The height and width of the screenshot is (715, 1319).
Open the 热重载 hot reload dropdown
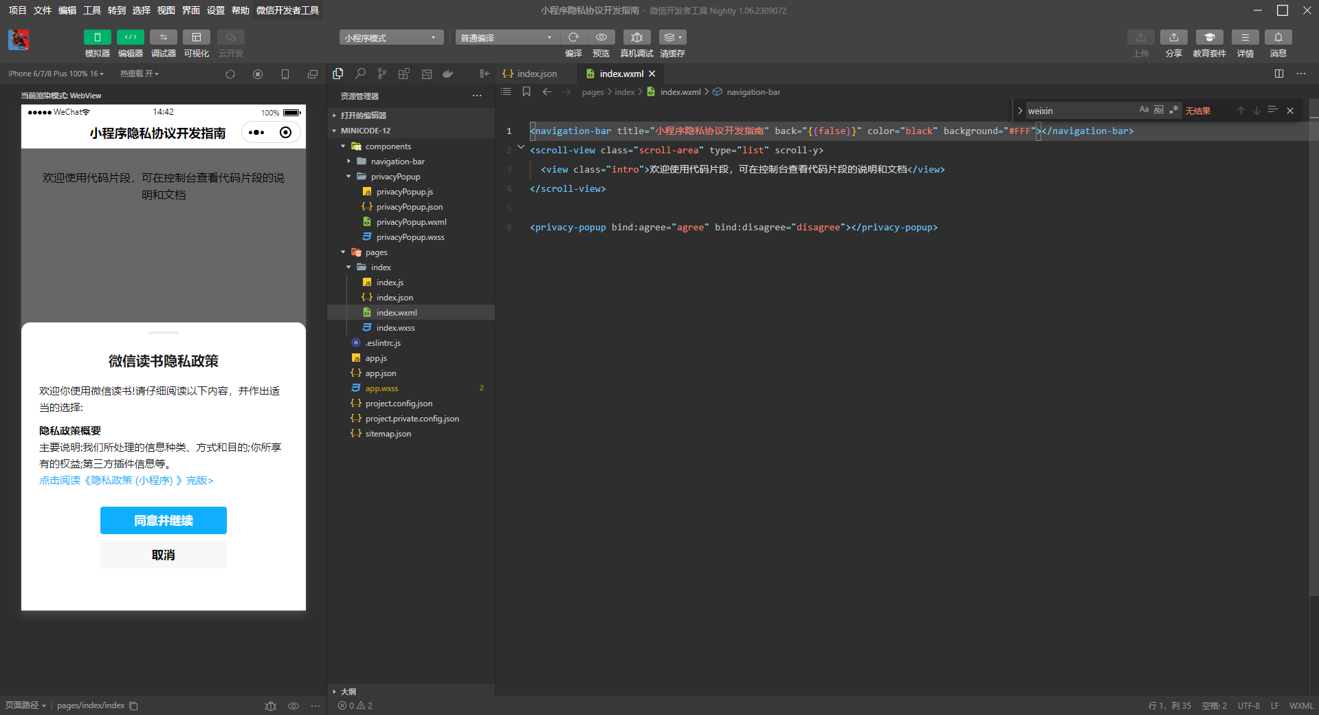[140, 74]
